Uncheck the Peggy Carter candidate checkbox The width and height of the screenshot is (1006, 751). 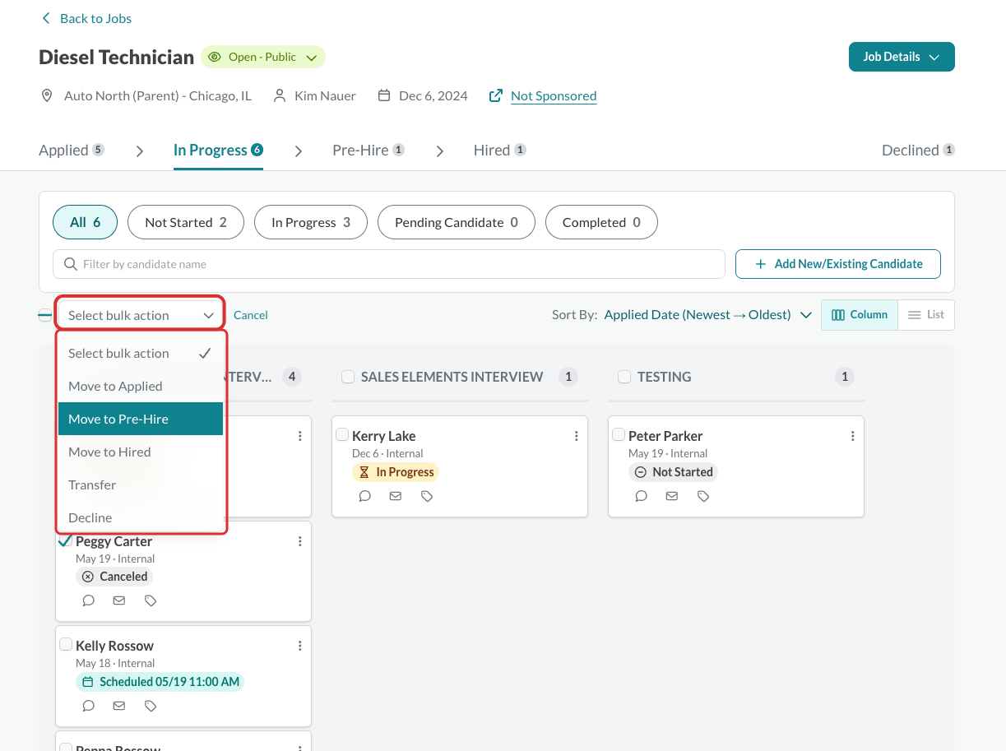click(x=66, y=540)
